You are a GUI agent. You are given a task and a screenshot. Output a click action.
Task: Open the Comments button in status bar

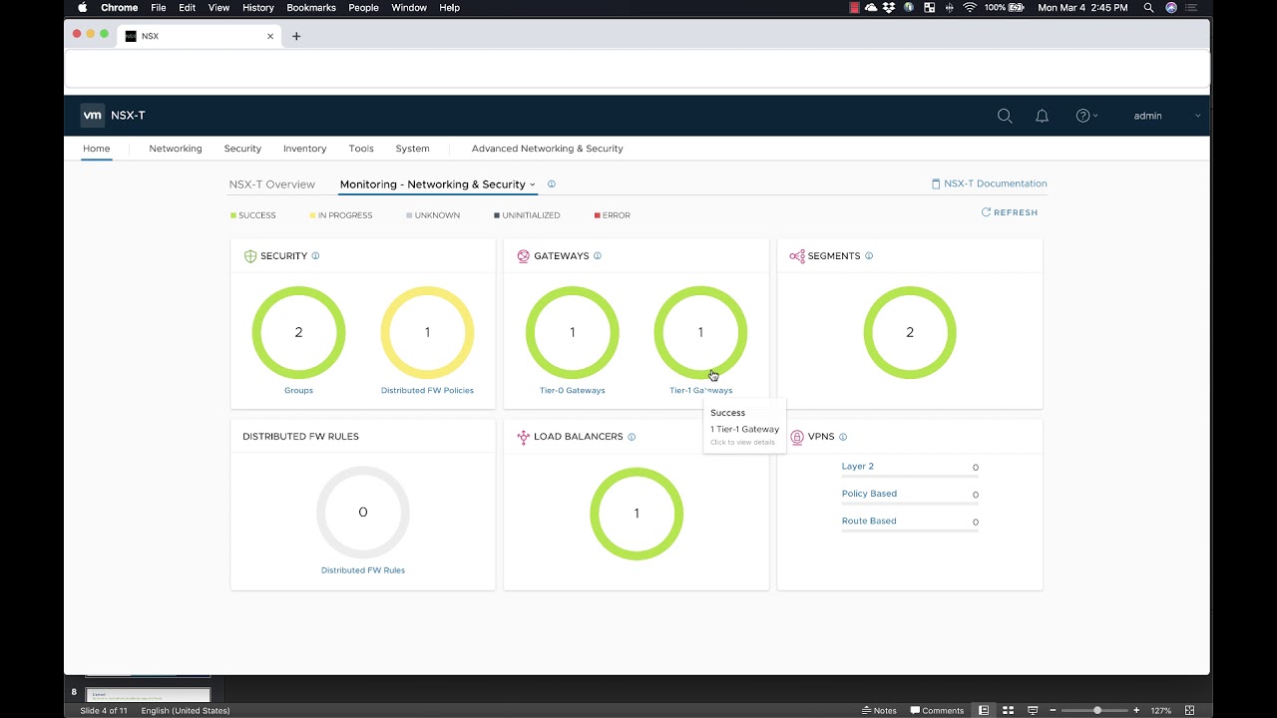938,710
